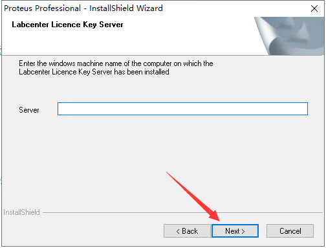
Task: Click the word 'Cancel' on its button
Action: (290, 231)
